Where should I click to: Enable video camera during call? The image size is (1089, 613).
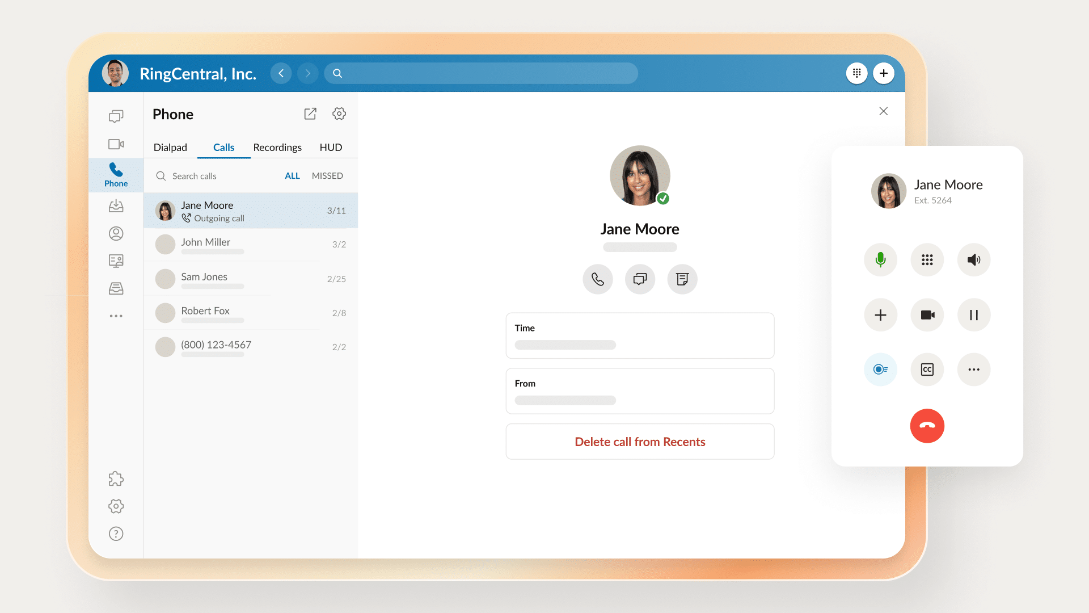tap(927, 314)
